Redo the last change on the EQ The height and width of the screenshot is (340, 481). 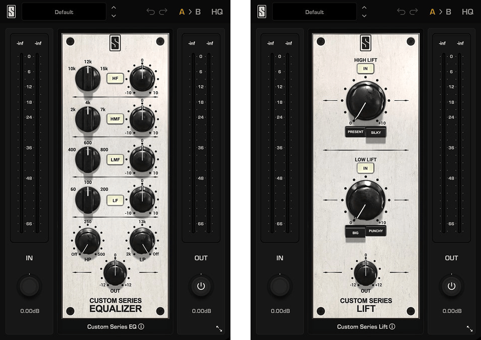click(x=164, y=11)
